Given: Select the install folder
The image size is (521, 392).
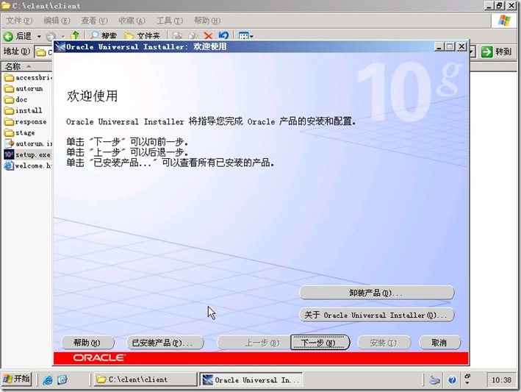Looking at the screenshot, I should [23, 111].
